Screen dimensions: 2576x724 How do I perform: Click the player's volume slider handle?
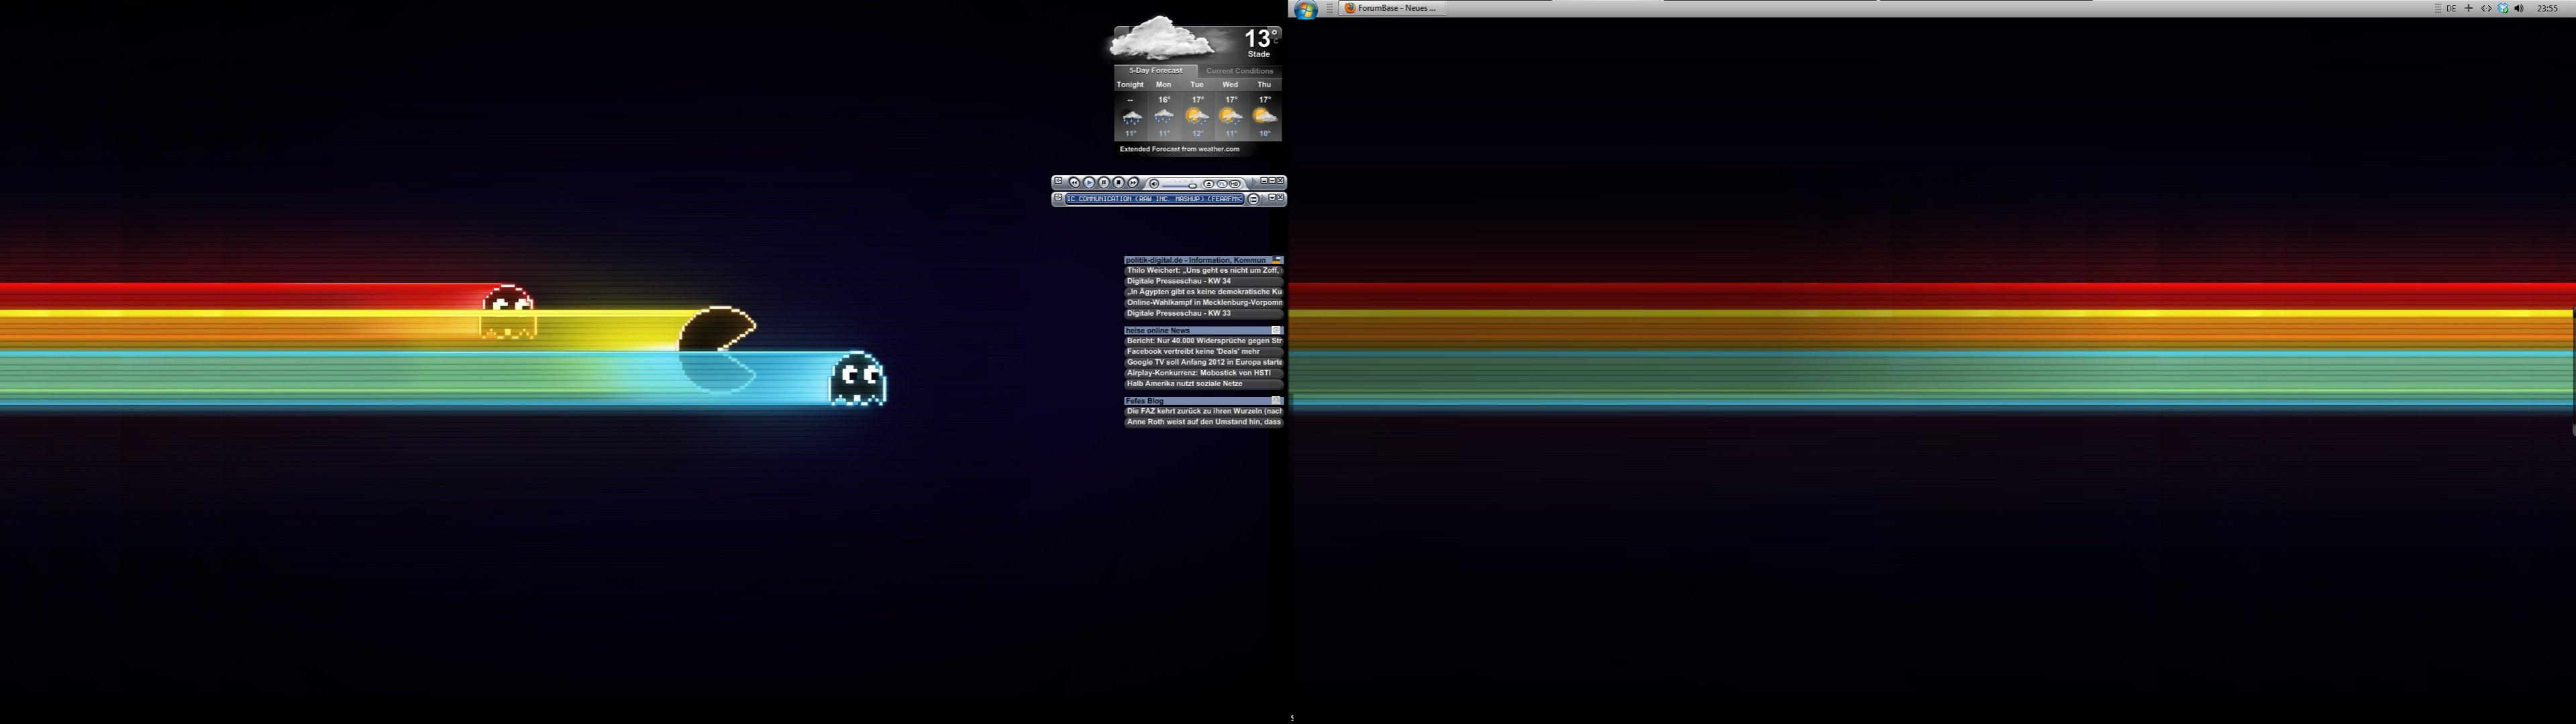1193,186
